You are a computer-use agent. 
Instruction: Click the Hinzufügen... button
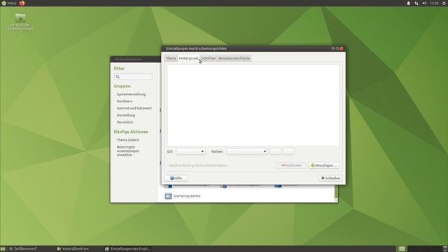pos(323,165)
